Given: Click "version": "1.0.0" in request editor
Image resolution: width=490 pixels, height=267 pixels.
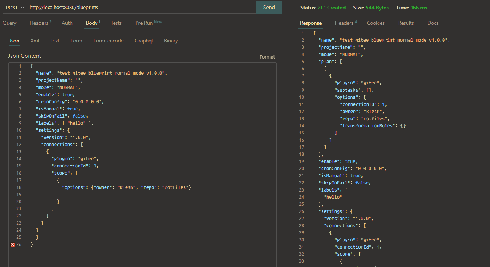Looking at the screenshot, I should (x=66, y=137).
